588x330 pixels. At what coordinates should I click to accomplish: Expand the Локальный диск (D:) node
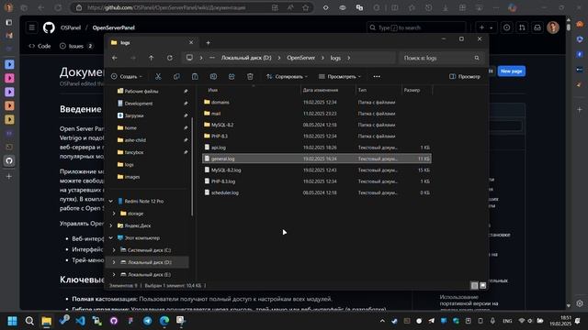[114, 262]
